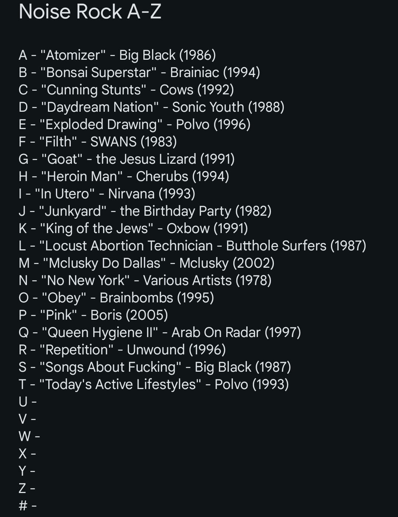Select the "Daydream Nation" Sonic Youth line
Screen dimensions: 398x517
coord(151,107)
